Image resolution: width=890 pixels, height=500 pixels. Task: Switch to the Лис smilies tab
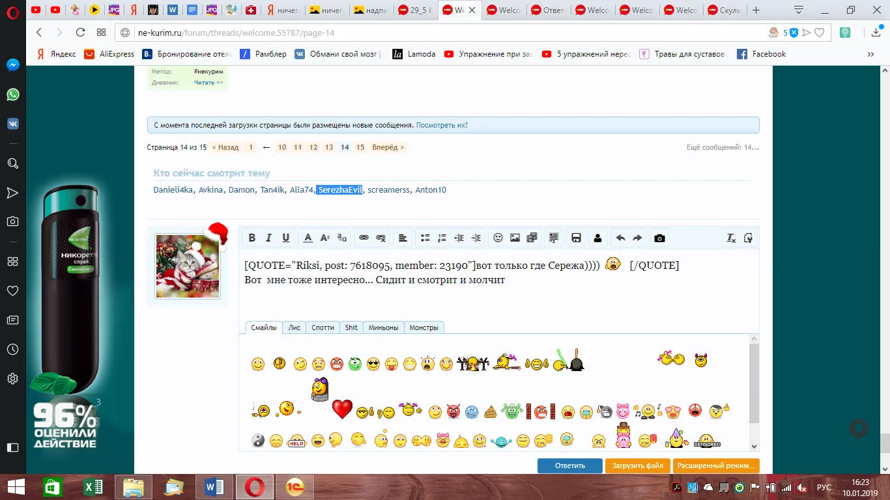coord(294,327)
